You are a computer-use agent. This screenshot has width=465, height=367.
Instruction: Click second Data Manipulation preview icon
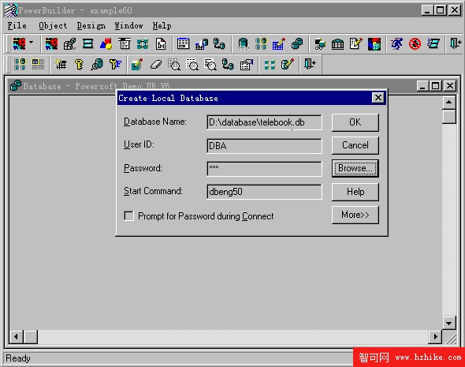[192, 64]
